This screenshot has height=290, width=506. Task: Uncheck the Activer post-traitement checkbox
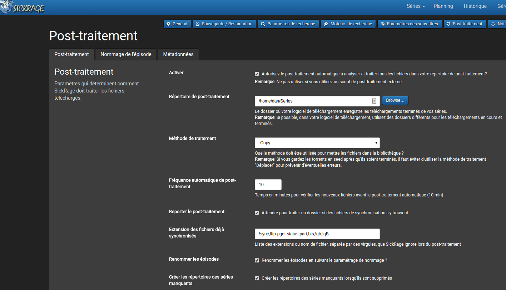pyautogui.click(x=257, y=74)
